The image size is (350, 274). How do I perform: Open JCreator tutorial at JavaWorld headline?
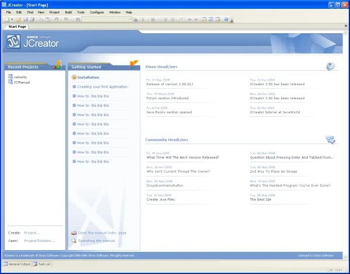[x=275, y=112]
